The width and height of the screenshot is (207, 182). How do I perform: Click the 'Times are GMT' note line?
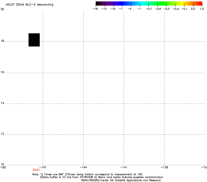[87, 174]
